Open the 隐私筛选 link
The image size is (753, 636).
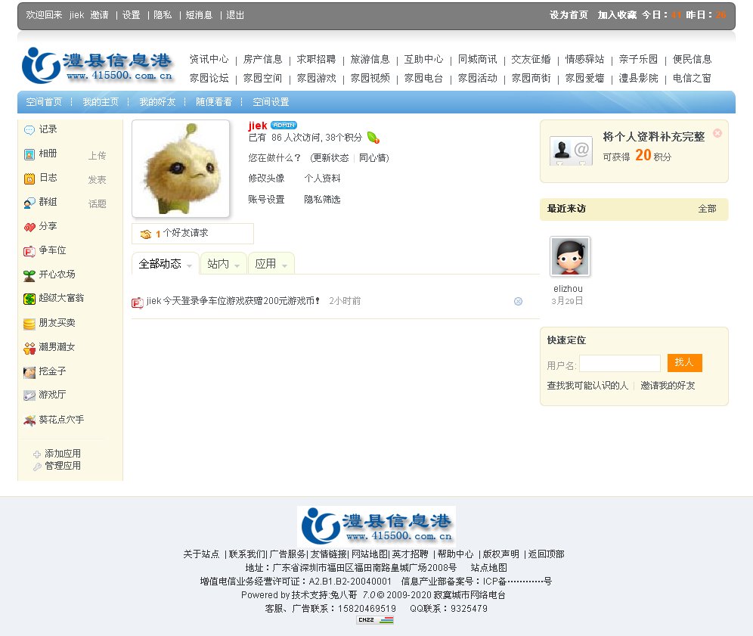pyautogui.click(x=322, y=200)
